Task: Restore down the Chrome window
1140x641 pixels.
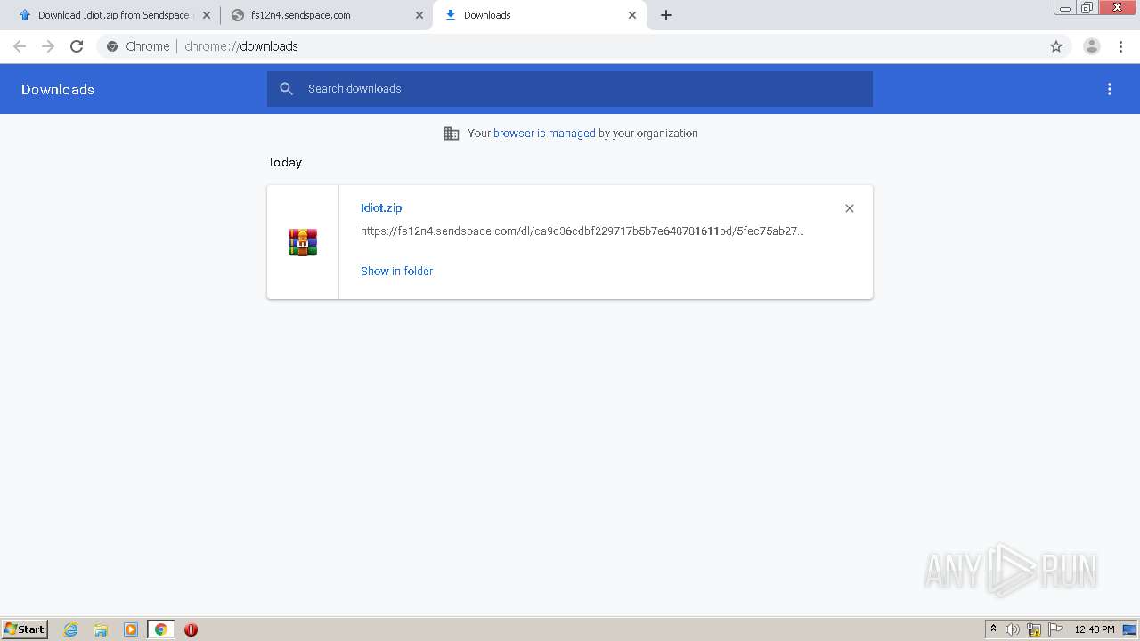Action: [1087, 8]
